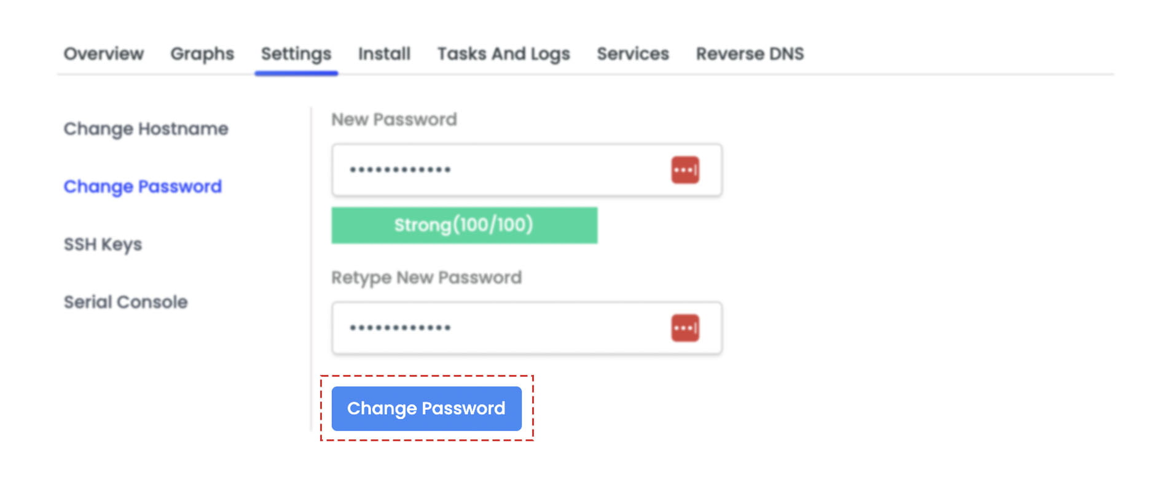View the Services tab

(x=633, y=54)
